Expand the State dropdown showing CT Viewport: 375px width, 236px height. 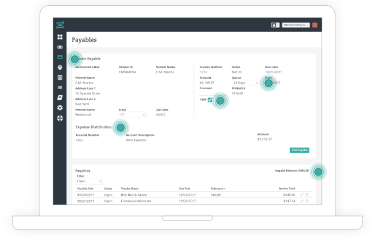pos(132,115)
